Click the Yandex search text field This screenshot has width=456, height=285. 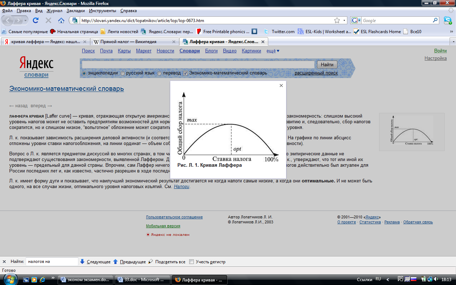pyautogui.click(x=198, y=64)
